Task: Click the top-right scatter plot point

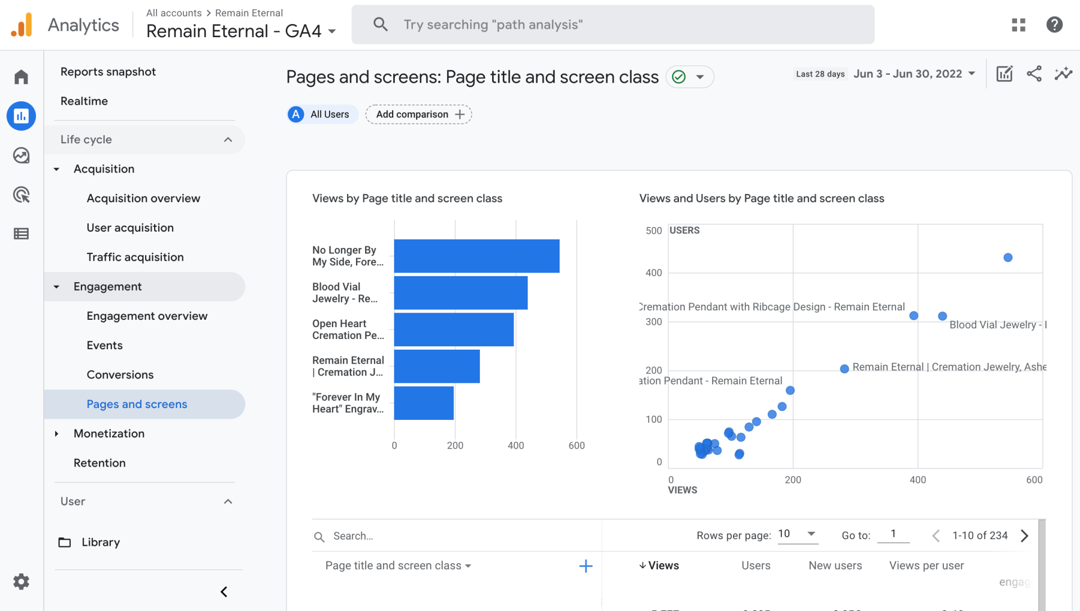Action: [1008, 257]
